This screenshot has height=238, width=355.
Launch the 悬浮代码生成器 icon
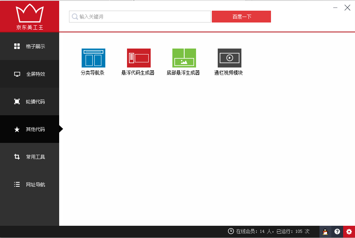coord(138,58)
